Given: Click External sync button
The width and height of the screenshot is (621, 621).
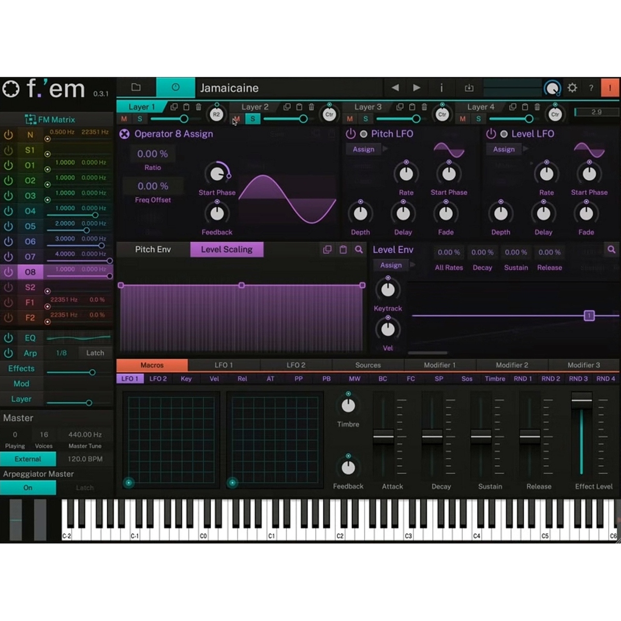Looking at the screenshot, I should tap(28, 459).
